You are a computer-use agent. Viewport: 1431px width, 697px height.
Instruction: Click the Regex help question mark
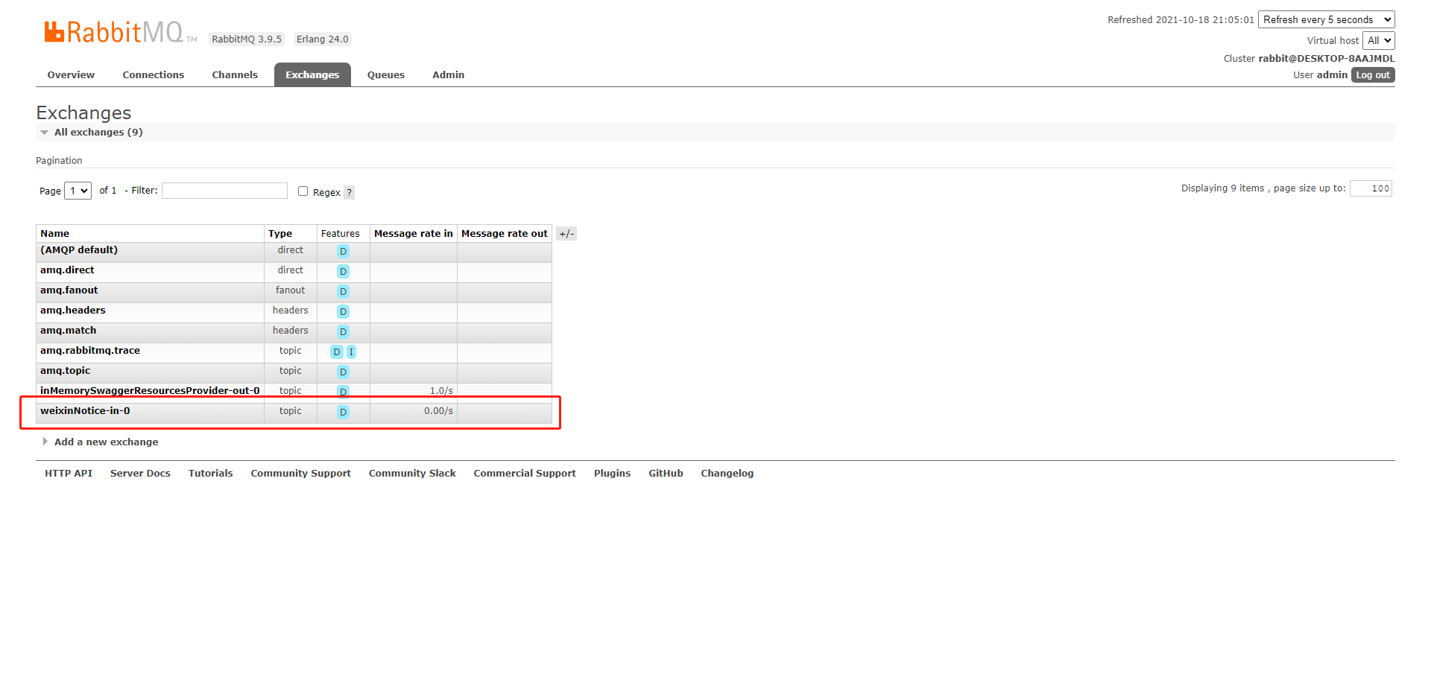[x=349, y=193]
